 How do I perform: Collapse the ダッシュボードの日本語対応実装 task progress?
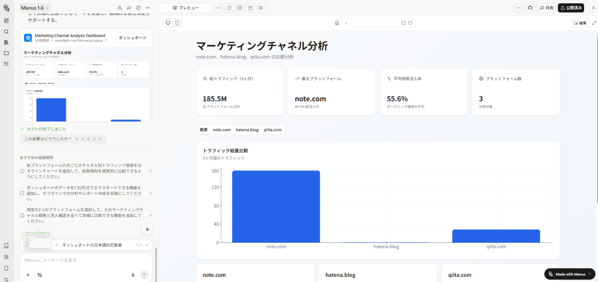tap(147, 245)
